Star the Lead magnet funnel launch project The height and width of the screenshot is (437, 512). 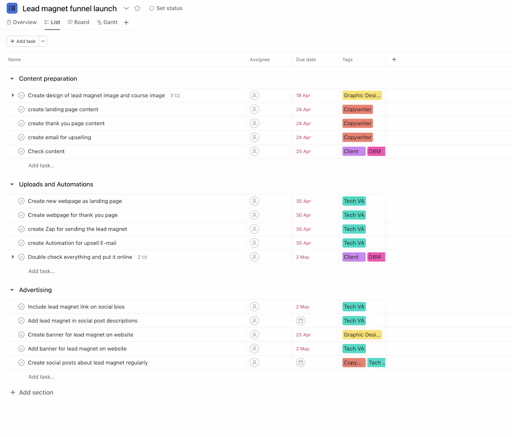(137, 8)
